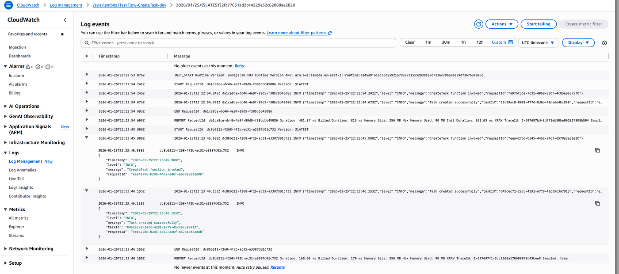Screen dimensions: 619x274
Task: Go to CloudWatch breadcrumb
Action: (x=28, y=5)
